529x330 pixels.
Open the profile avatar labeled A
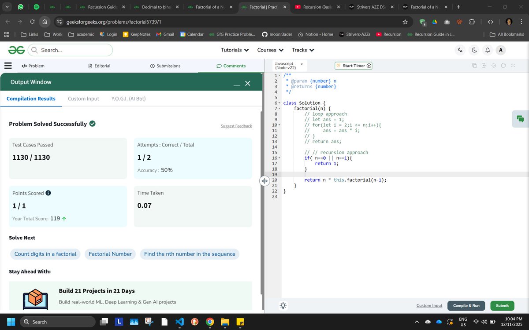tap(500, 50)
